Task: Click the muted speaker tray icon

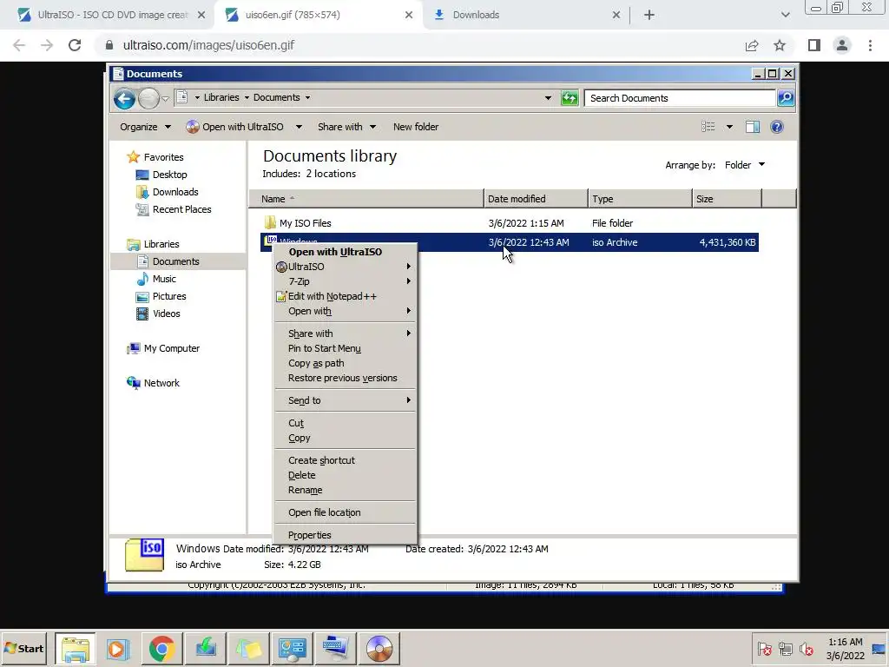Action: [x=807, y=649]
